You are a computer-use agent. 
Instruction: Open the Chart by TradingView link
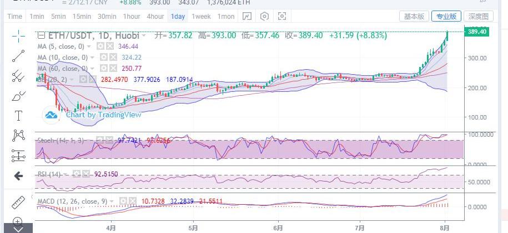104,115
